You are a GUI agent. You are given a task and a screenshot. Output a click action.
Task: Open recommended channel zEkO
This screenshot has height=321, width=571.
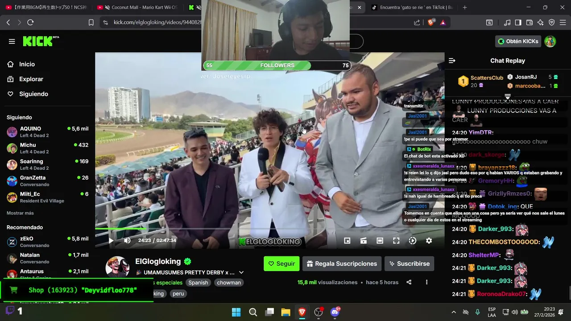click(x=47, y=242)
